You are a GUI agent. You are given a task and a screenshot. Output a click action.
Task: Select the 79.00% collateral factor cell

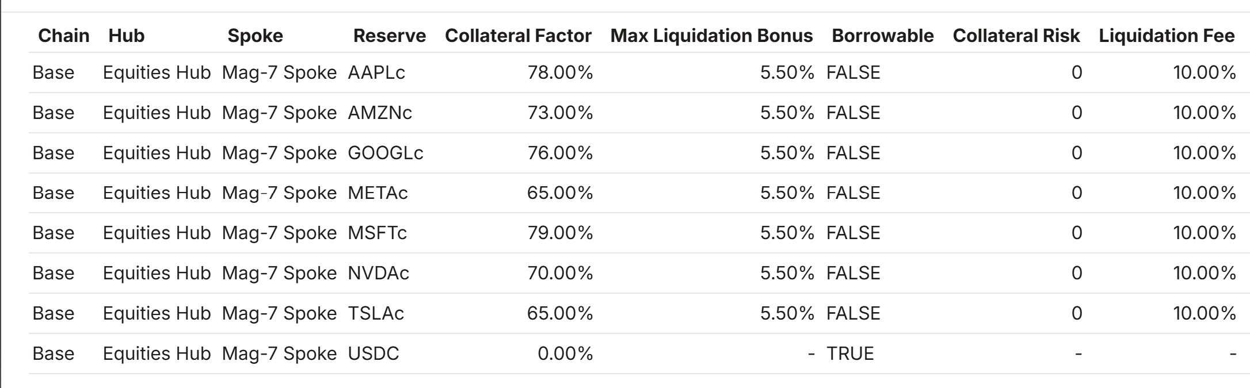(560, 233)
